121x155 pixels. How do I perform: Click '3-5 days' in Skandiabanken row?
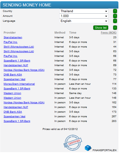pyautogui.click(x=74, y=37)
